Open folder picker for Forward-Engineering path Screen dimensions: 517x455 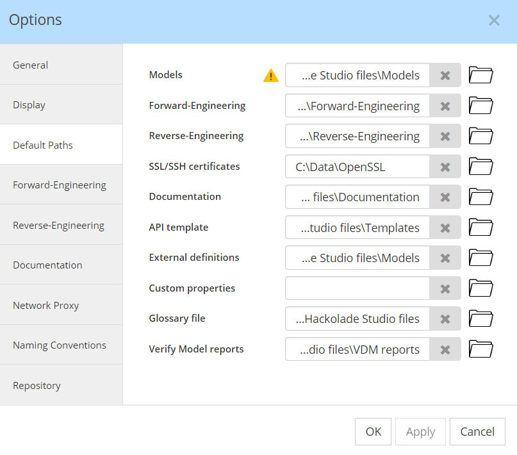coord(480,105)
